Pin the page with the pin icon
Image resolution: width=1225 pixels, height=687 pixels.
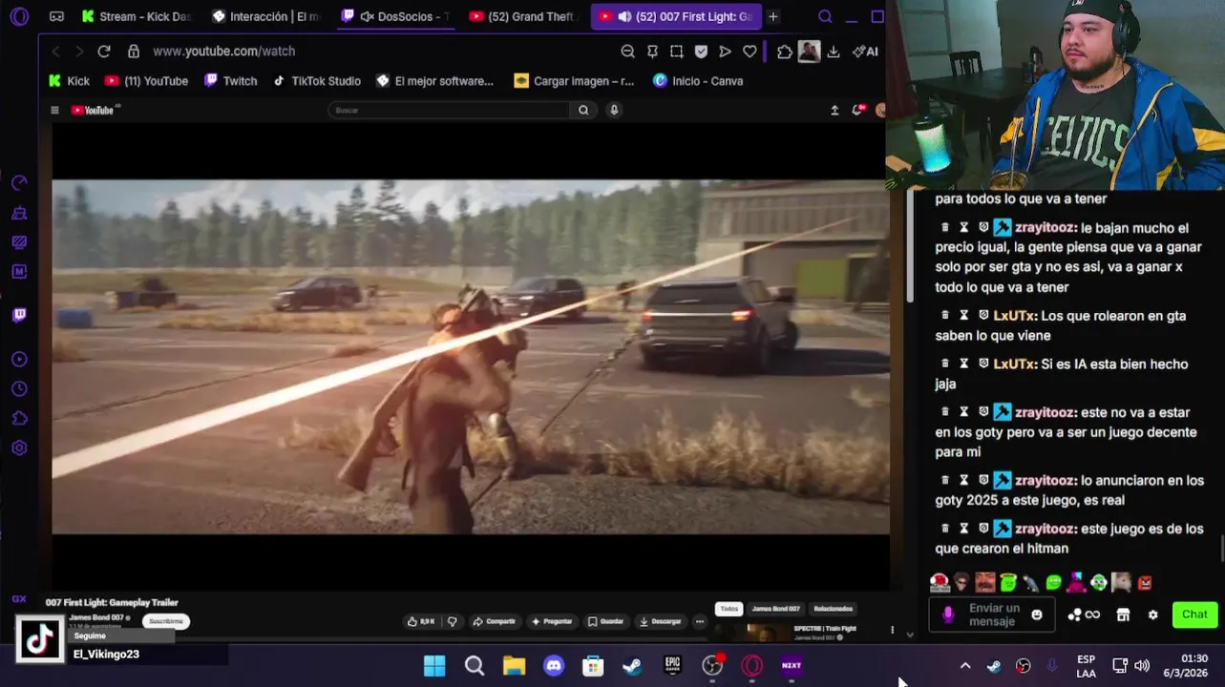(x=652, y=52)
